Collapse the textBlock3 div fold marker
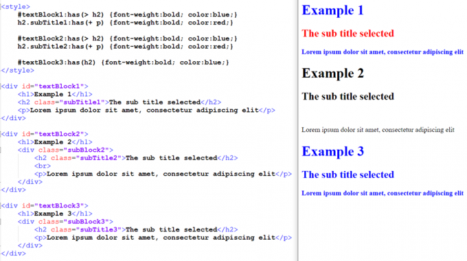 [x=1, y=206]
